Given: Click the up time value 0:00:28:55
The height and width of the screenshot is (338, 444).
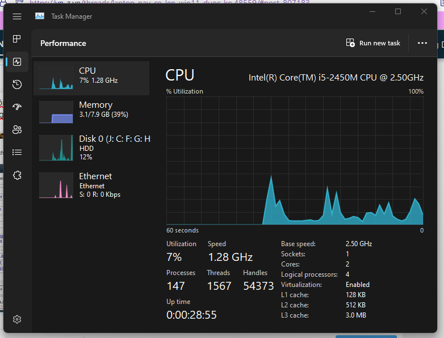Looking at the screenshot, I should pos(191,315).
